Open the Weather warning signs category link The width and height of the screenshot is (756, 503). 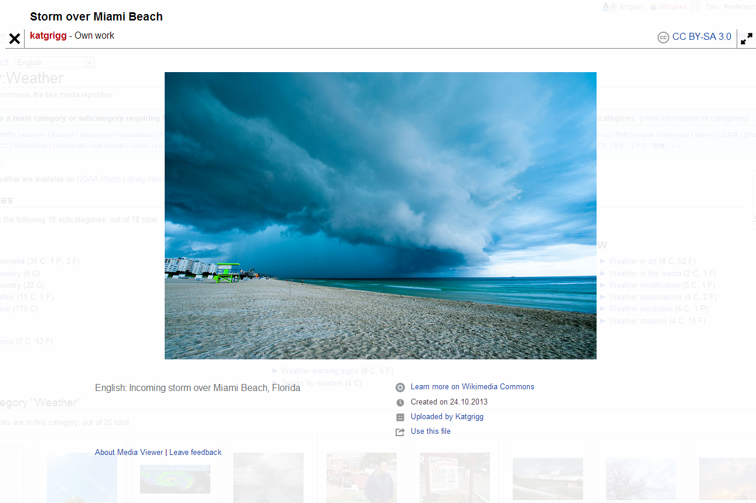(320, 371)
